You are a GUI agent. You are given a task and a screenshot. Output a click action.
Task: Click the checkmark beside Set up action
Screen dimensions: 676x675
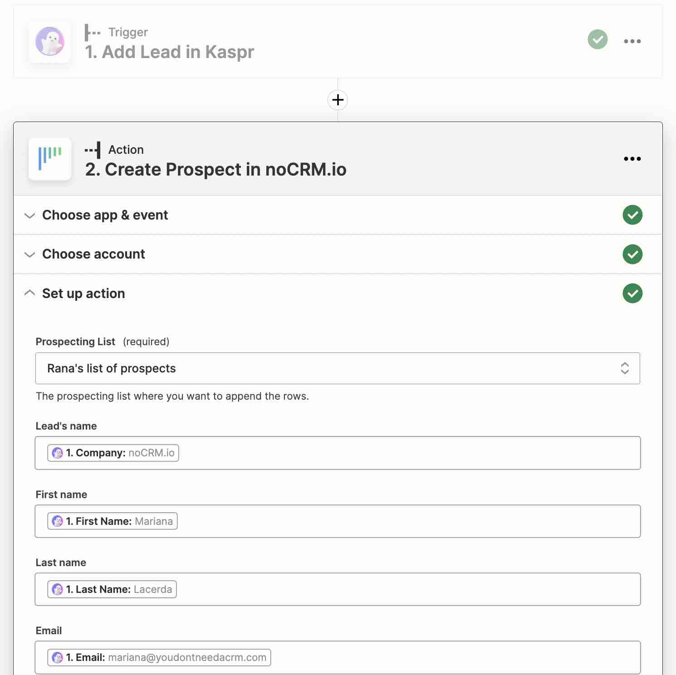(x=632, y=293)
